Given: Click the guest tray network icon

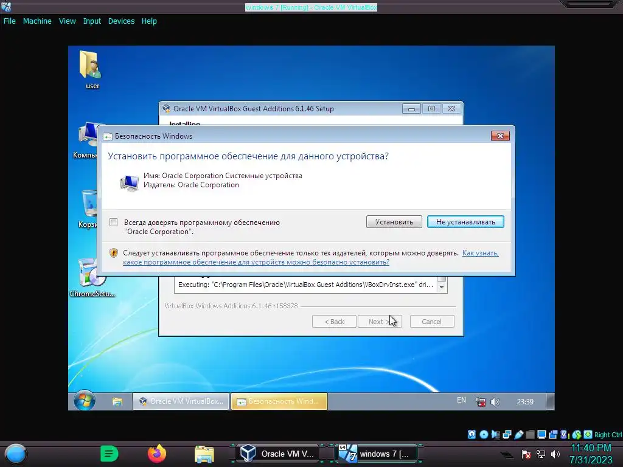Looking at the screenshot, I should [x=481, y=402].
